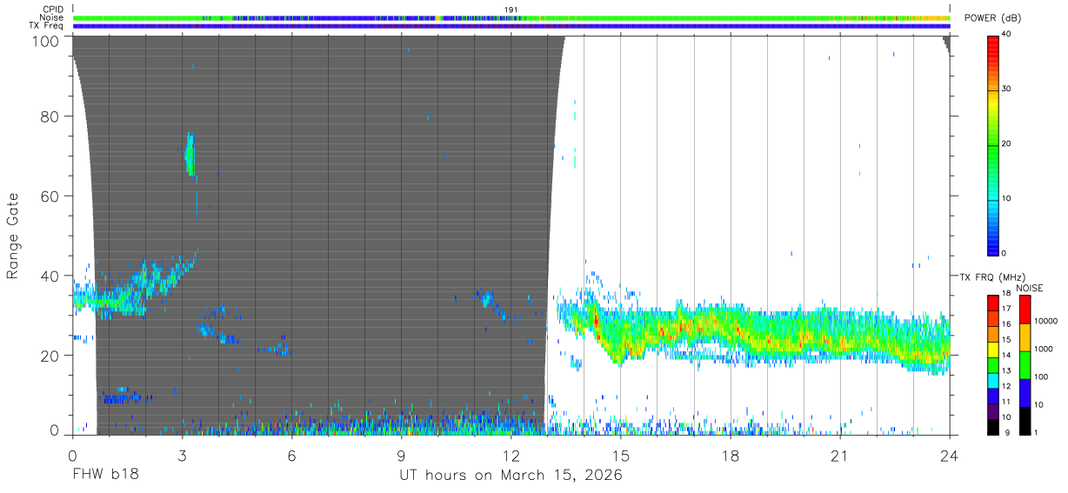The height and width of the screenshot is (493, 1068).
Task: Click the green Noise strip above the plot
Action: tap(511, 17)
